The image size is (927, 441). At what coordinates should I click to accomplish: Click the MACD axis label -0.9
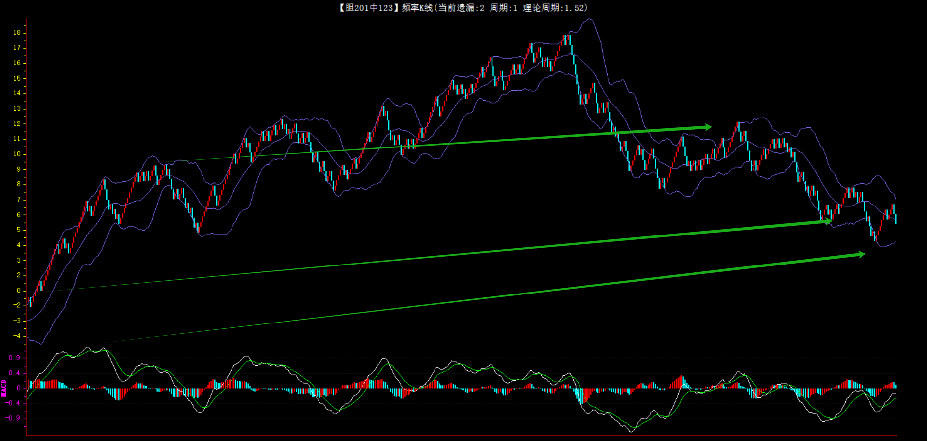pos(14,418)
